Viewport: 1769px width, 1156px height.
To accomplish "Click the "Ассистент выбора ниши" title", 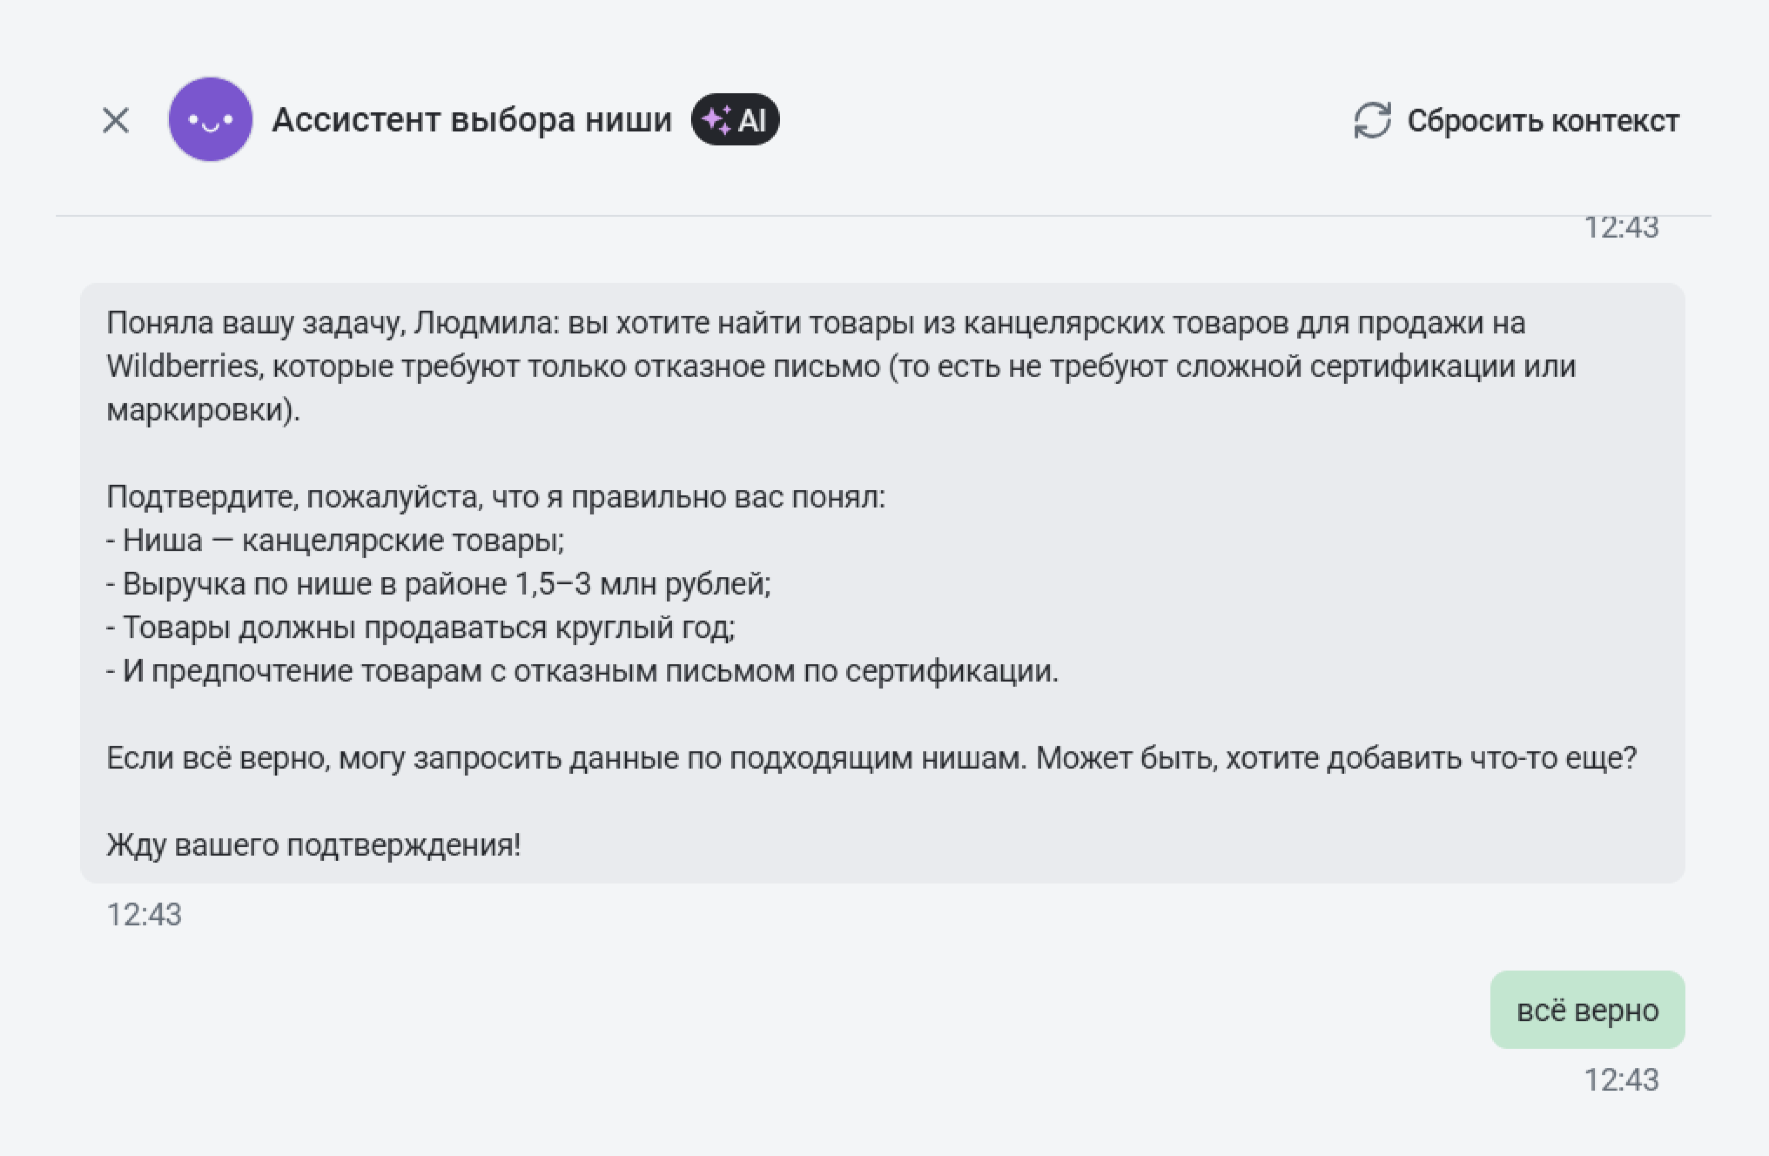I will pyautogui.click(x=471, y=121).
